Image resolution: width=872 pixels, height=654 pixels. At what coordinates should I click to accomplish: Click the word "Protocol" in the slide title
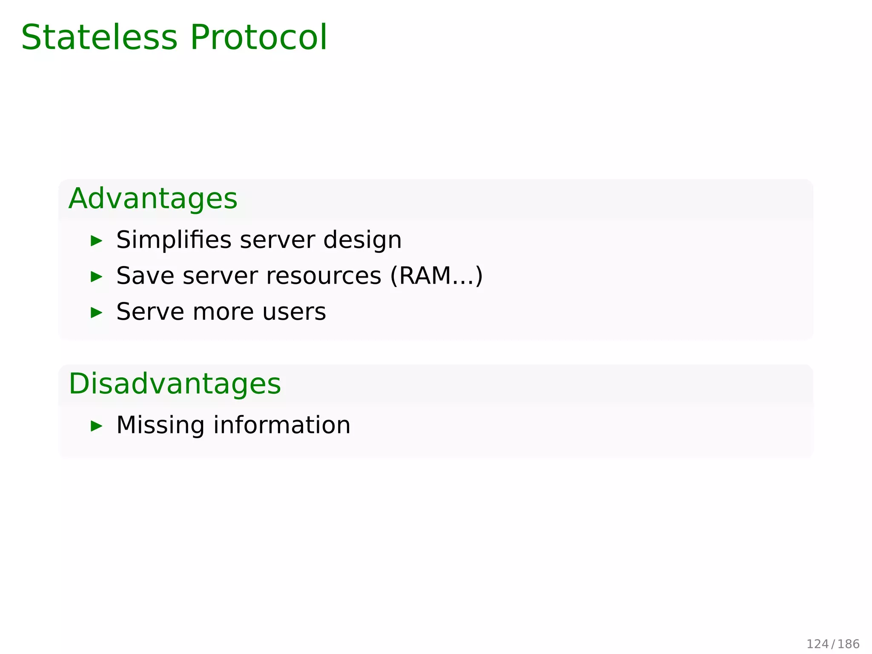pos(258,37)
